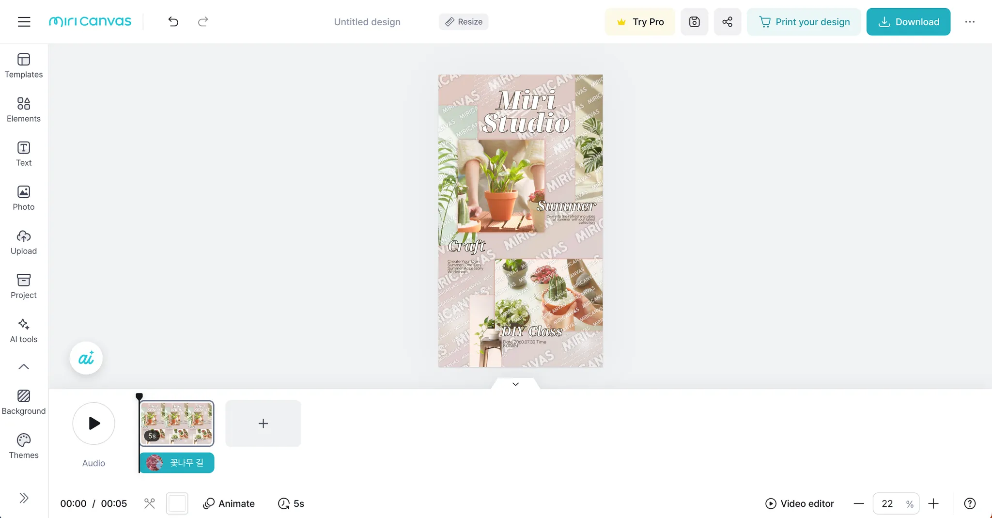The width and height of the screenshot is (992, 518).
Task: Open the hamburger main menu
Action: 24,22
